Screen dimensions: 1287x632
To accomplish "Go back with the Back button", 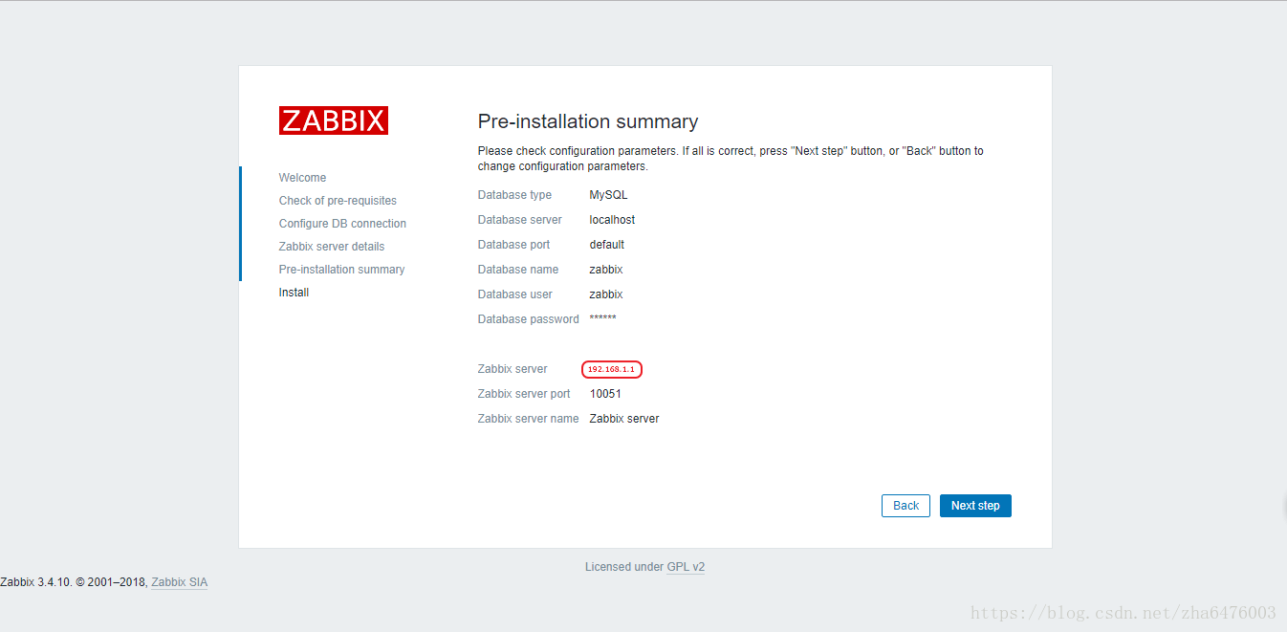I will coord(905,506).
